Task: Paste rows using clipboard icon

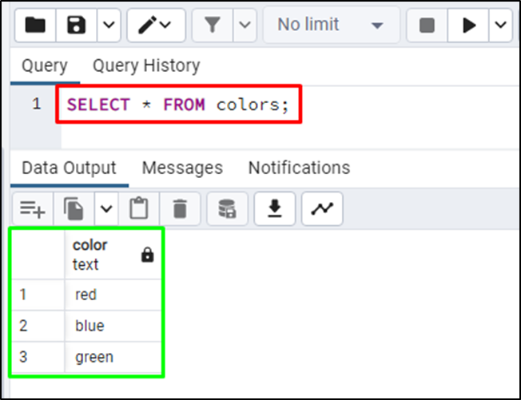Action: [x=139, y=209]
